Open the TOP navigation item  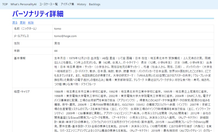coord(5,4)
